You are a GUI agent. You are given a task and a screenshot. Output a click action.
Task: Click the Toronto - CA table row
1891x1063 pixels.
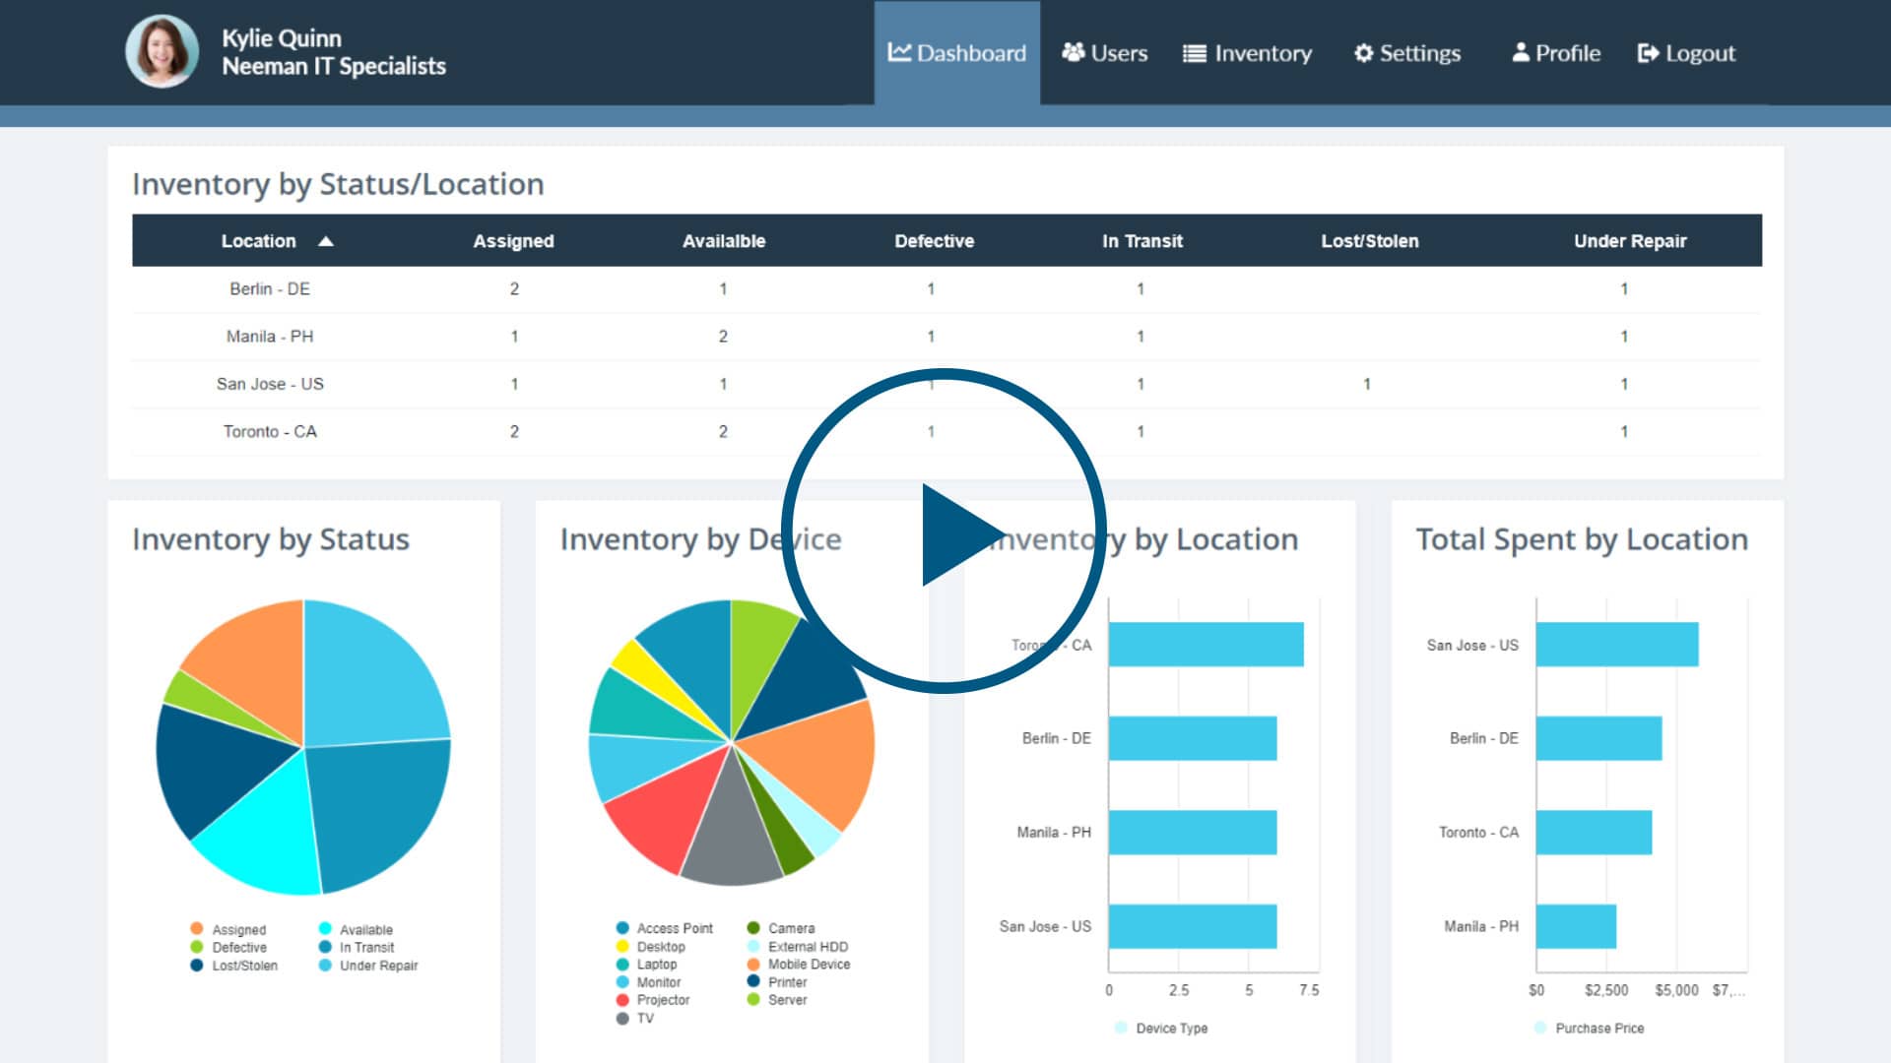(270, 431)
